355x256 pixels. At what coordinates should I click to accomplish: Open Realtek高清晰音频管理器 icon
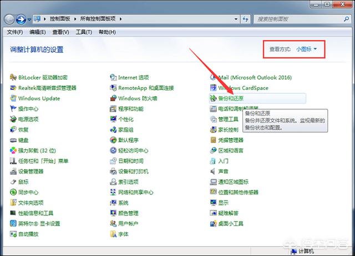point(13,88)
